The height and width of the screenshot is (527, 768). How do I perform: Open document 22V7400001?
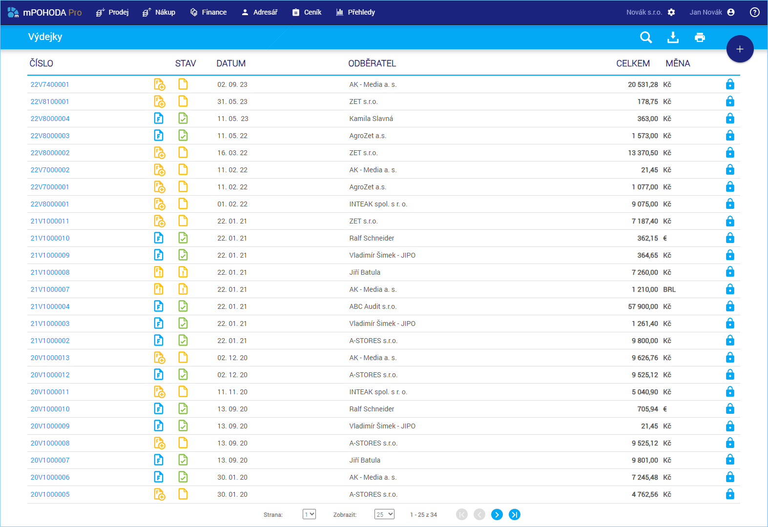[50, 84]
